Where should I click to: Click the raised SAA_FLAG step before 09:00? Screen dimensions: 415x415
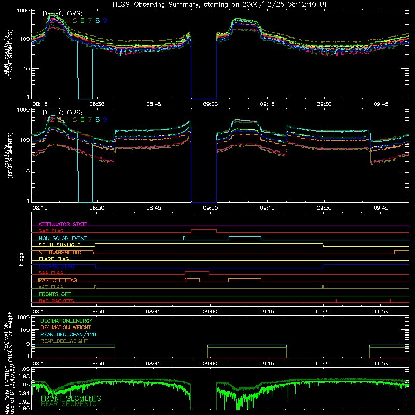[197, 272]
